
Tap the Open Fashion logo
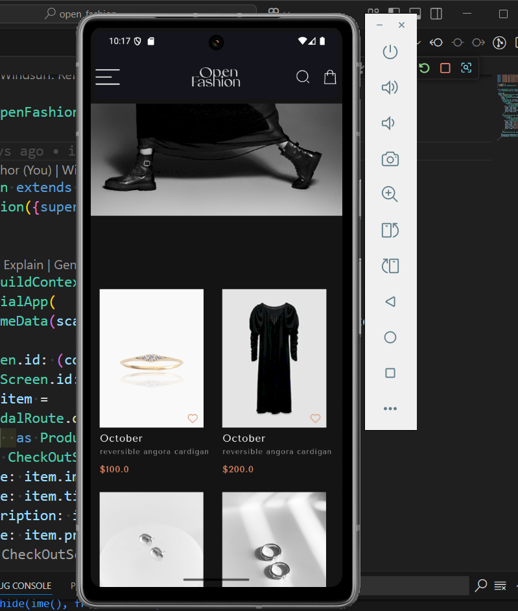216,77
